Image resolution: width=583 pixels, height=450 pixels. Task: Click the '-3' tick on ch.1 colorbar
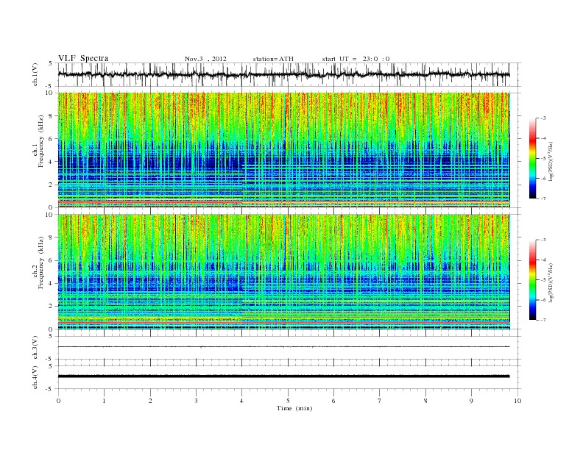click(543, 118)
